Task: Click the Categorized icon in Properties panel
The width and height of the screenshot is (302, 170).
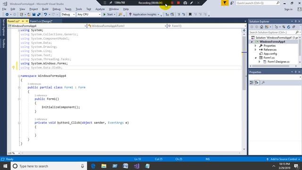Action: (252, 83)
